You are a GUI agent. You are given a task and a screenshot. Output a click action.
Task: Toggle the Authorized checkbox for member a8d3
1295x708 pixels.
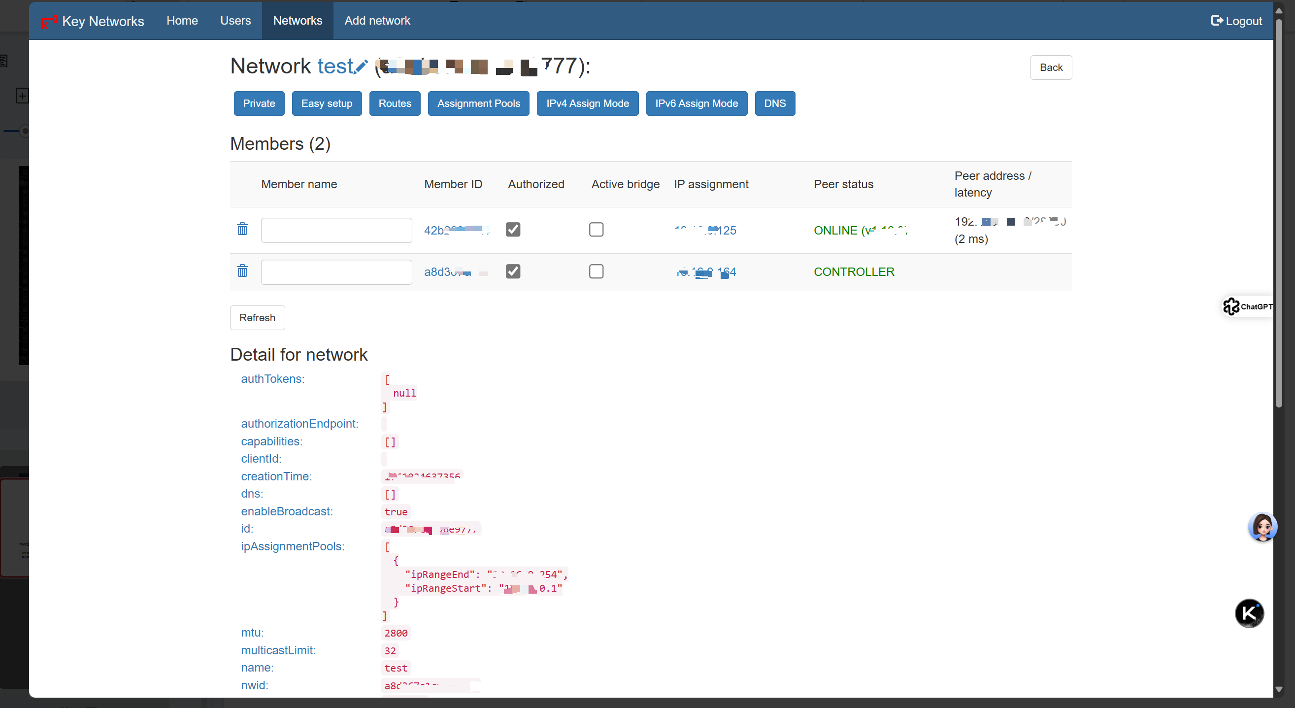pyautogui.click(x=513, y=271)
